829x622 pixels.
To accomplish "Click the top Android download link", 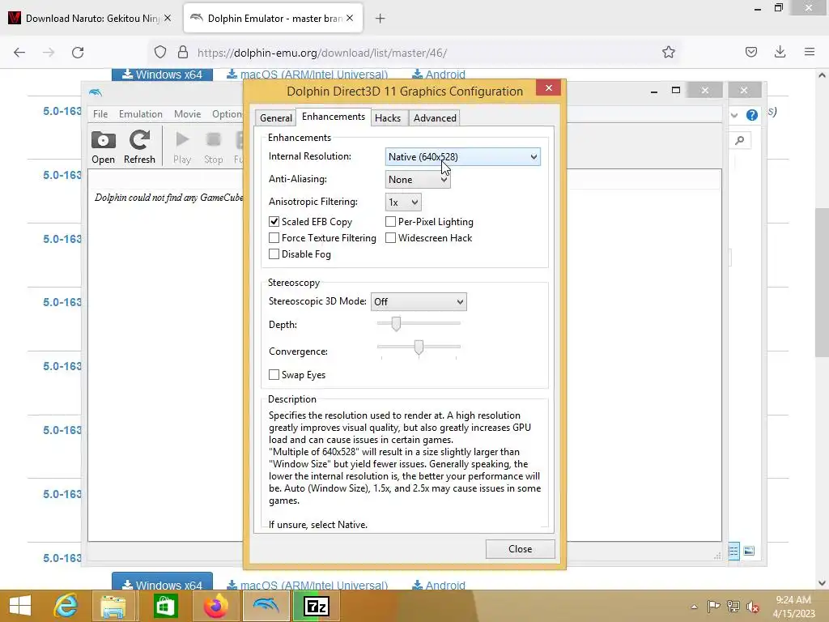I will click(x=439, y=75).
